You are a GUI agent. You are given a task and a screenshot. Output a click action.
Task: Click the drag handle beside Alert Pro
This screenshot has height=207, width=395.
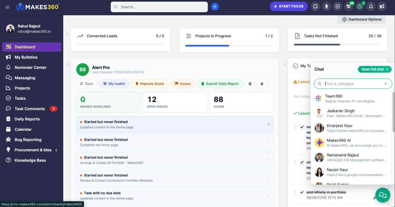(x=67, y=65)
